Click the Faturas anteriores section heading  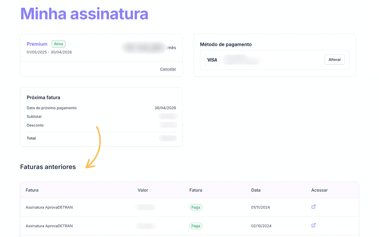coord(48,167)
